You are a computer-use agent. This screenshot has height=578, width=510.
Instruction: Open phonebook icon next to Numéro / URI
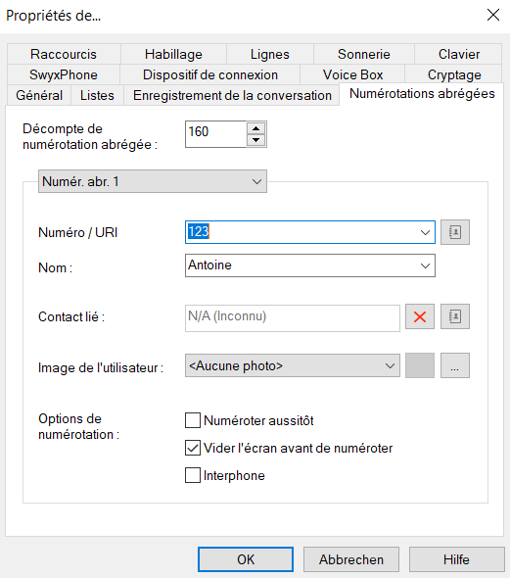pyautogui.click(x=455, y=232)
